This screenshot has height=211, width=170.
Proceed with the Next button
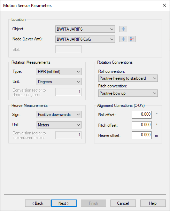tap(64, 203)
